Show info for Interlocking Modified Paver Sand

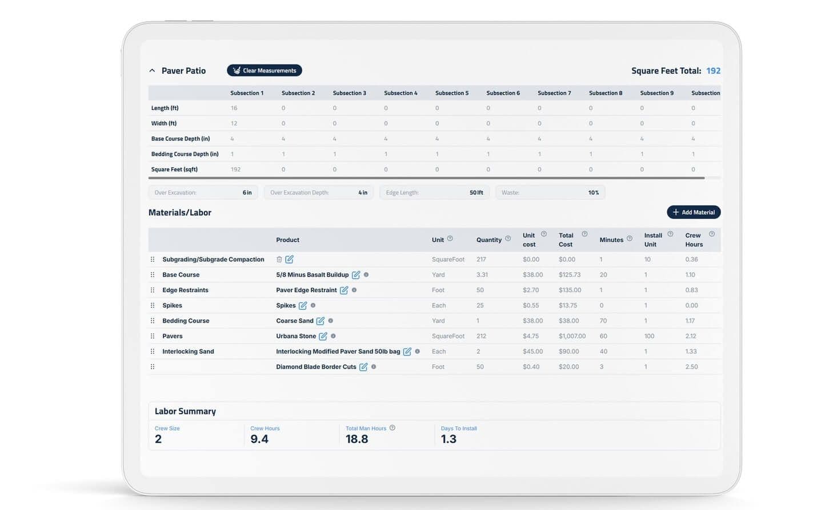[418, 351]
